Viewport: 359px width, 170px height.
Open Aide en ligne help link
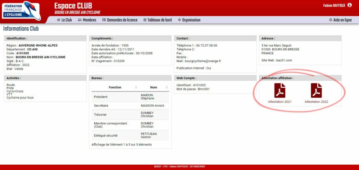click(x=342, y=20)
